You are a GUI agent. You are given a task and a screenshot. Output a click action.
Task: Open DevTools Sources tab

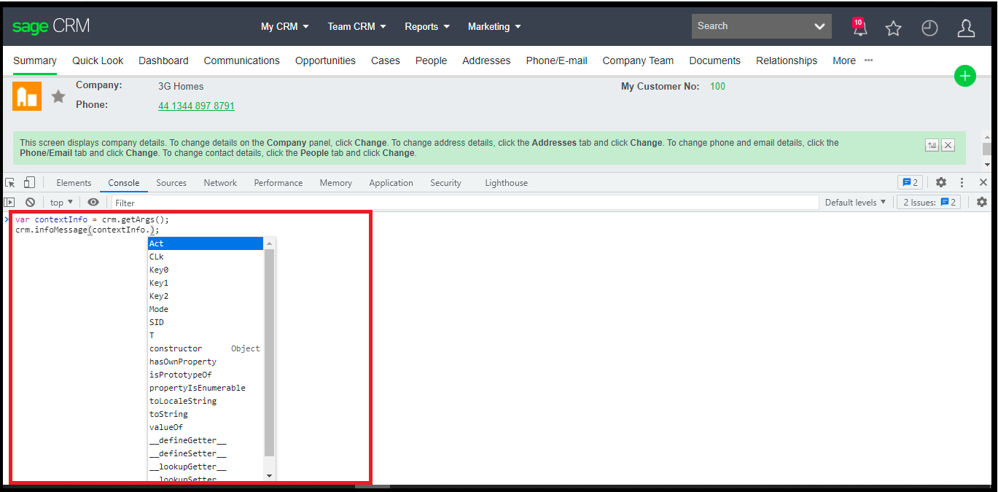pyautogui.click(x=171, y=182)
